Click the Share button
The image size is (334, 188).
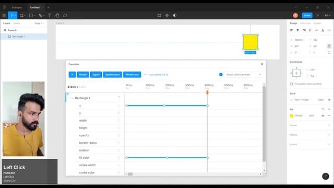click(307, 15)
